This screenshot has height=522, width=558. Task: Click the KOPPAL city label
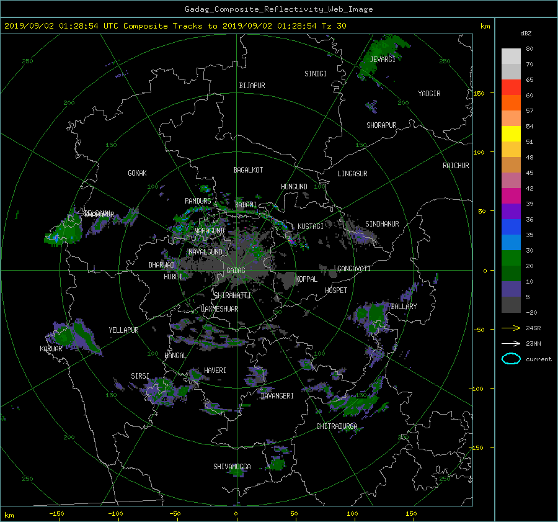coord(306,279)
